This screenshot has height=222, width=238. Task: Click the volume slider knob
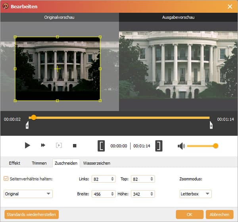215,146
